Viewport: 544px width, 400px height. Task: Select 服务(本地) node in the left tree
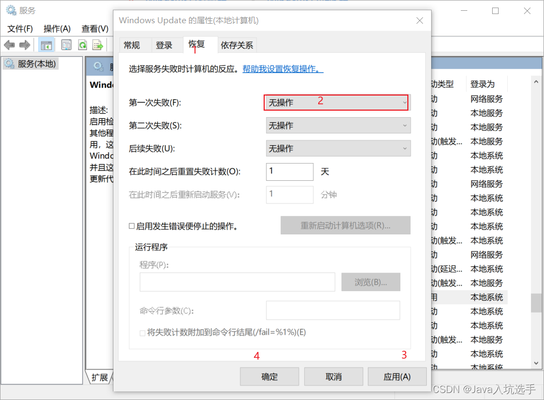31,64
